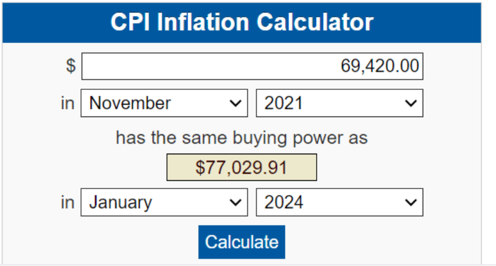Open the January ending month dropdown
The image size is (496, 266).
tap(164, 203)
